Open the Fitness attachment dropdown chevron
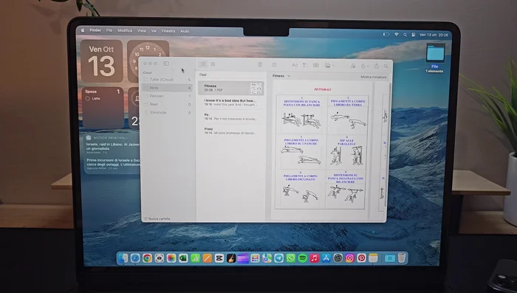 click(x=289, y=76)
